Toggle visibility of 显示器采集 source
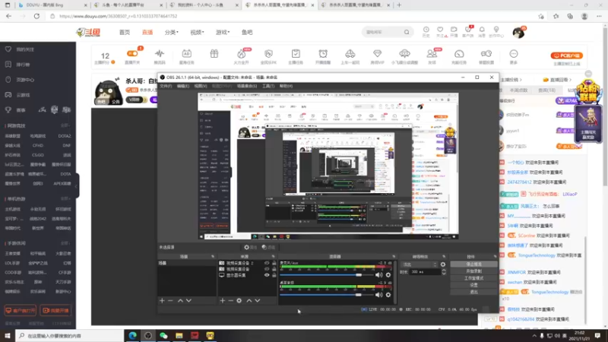This screenshot has height=342, width=608. tap(267, 275)
